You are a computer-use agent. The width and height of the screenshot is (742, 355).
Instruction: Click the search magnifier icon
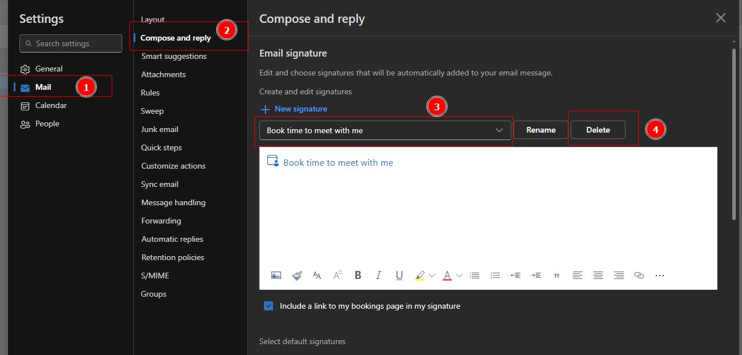[28, 43]
